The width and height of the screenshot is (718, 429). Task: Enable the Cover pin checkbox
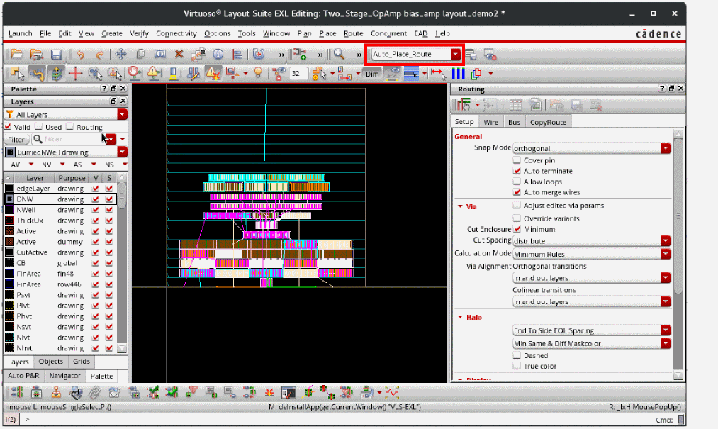click(x=517, y=160)
